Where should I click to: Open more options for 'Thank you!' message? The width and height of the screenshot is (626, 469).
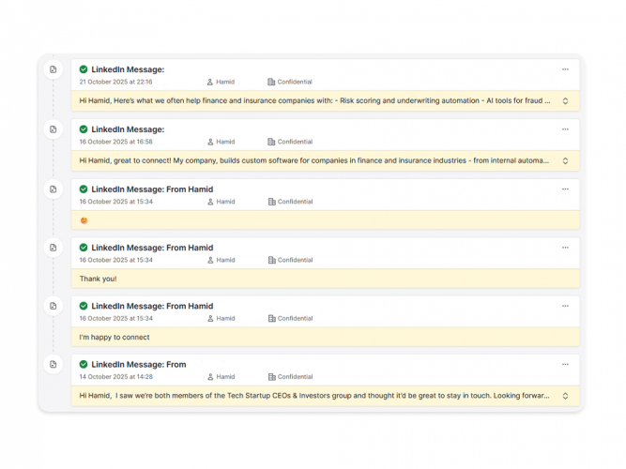(x=565, y=248)
